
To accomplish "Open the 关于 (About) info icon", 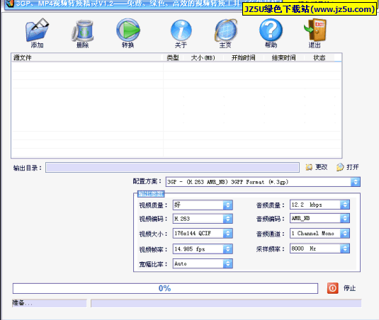I will click(181, 30).
